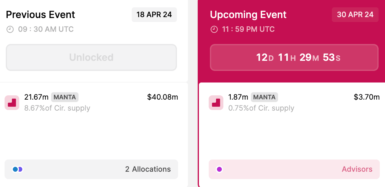385x187 pixels.
Task: Click the 30 APR 24 date badge
Action: tap(355, 15)
